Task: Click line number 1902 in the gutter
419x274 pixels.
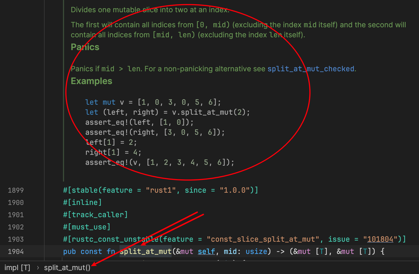Action: click(16, 227)
